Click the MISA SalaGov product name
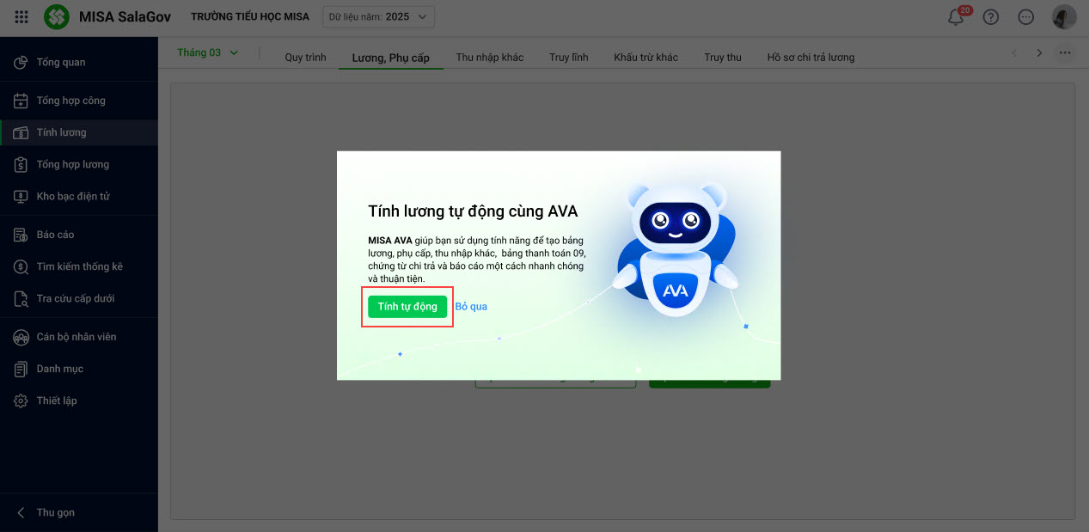 125,17
